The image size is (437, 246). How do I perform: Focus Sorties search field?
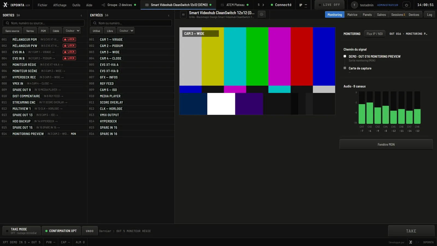coord(43,23)
